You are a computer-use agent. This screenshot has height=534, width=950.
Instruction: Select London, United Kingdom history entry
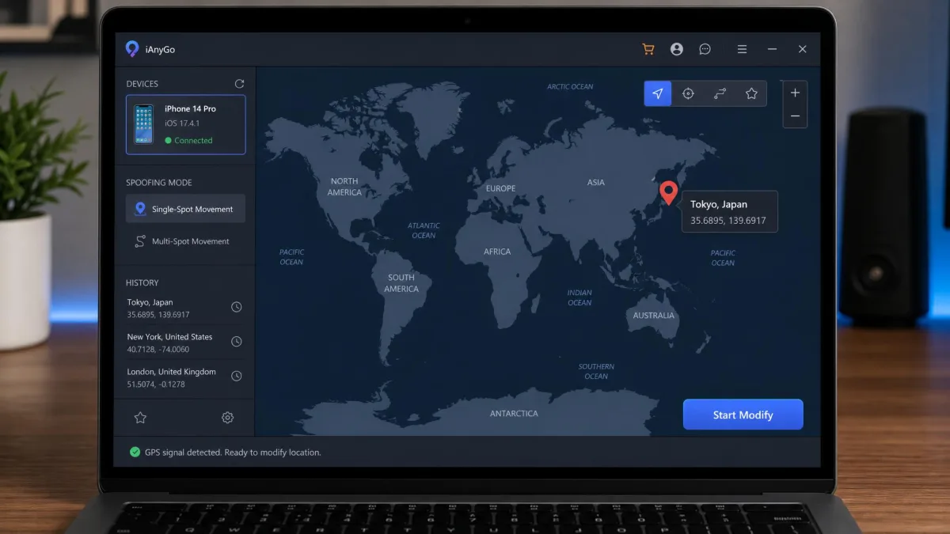(185, 377)
